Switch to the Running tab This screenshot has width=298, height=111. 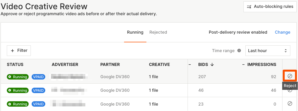(135, 32)
